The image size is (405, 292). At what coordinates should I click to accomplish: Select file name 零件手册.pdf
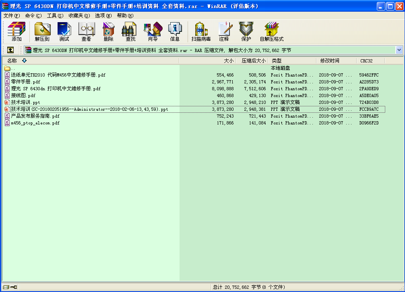tap(26, 82)
